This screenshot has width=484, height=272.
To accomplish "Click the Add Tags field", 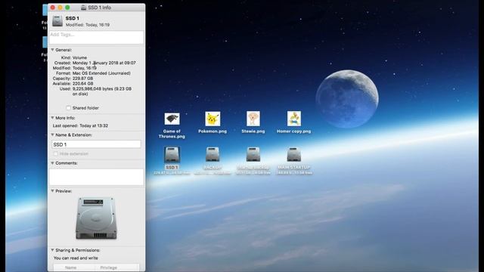I will coord(96,37).
